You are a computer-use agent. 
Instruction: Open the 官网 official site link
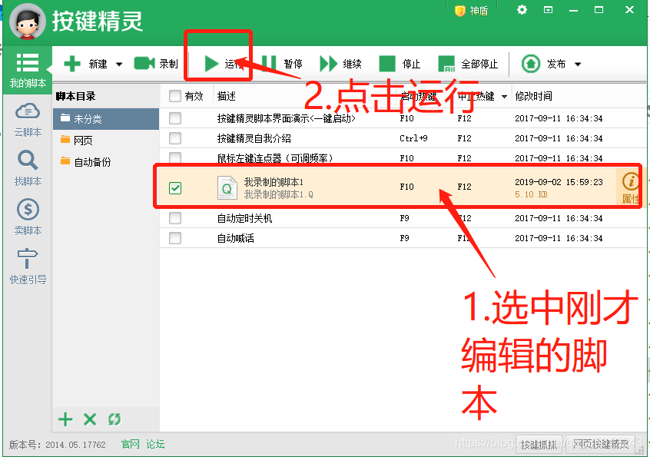(x=130, y=444)
